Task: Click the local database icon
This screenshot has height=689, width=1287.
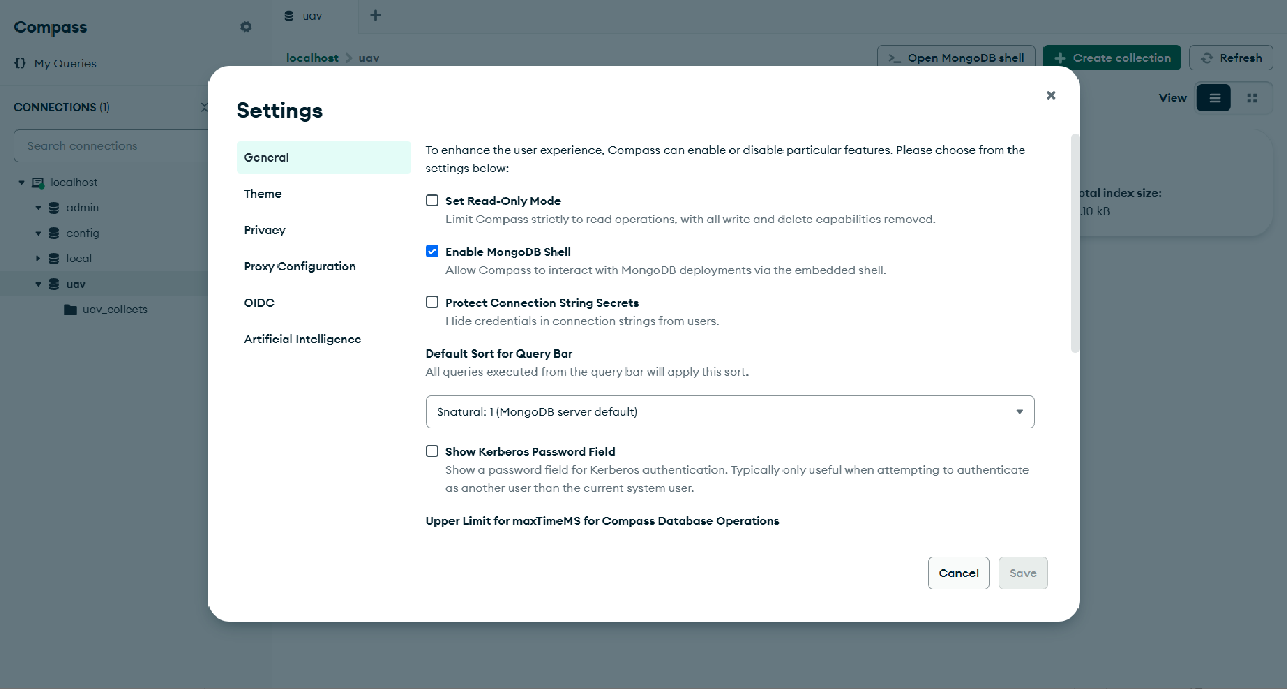Action: (54, 259)
